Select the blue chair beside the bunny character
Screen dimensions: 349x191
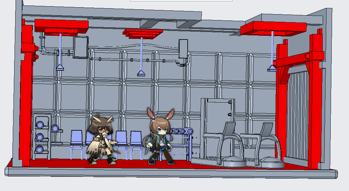[x=136, y=145]
